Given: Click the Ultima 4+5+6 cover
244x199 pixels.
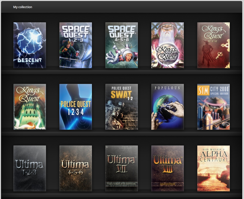Looking at the screenshot, I should tap(76, 168).
